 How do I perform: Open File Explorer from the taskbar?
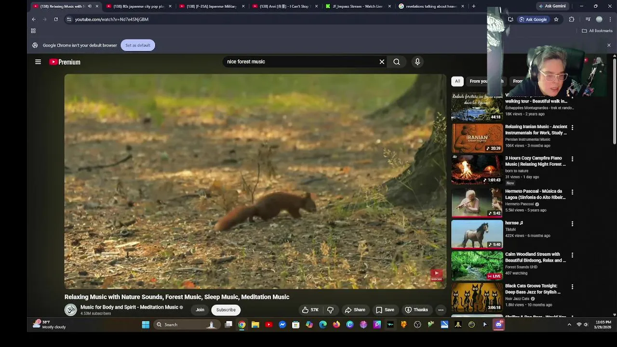point(255,325)
